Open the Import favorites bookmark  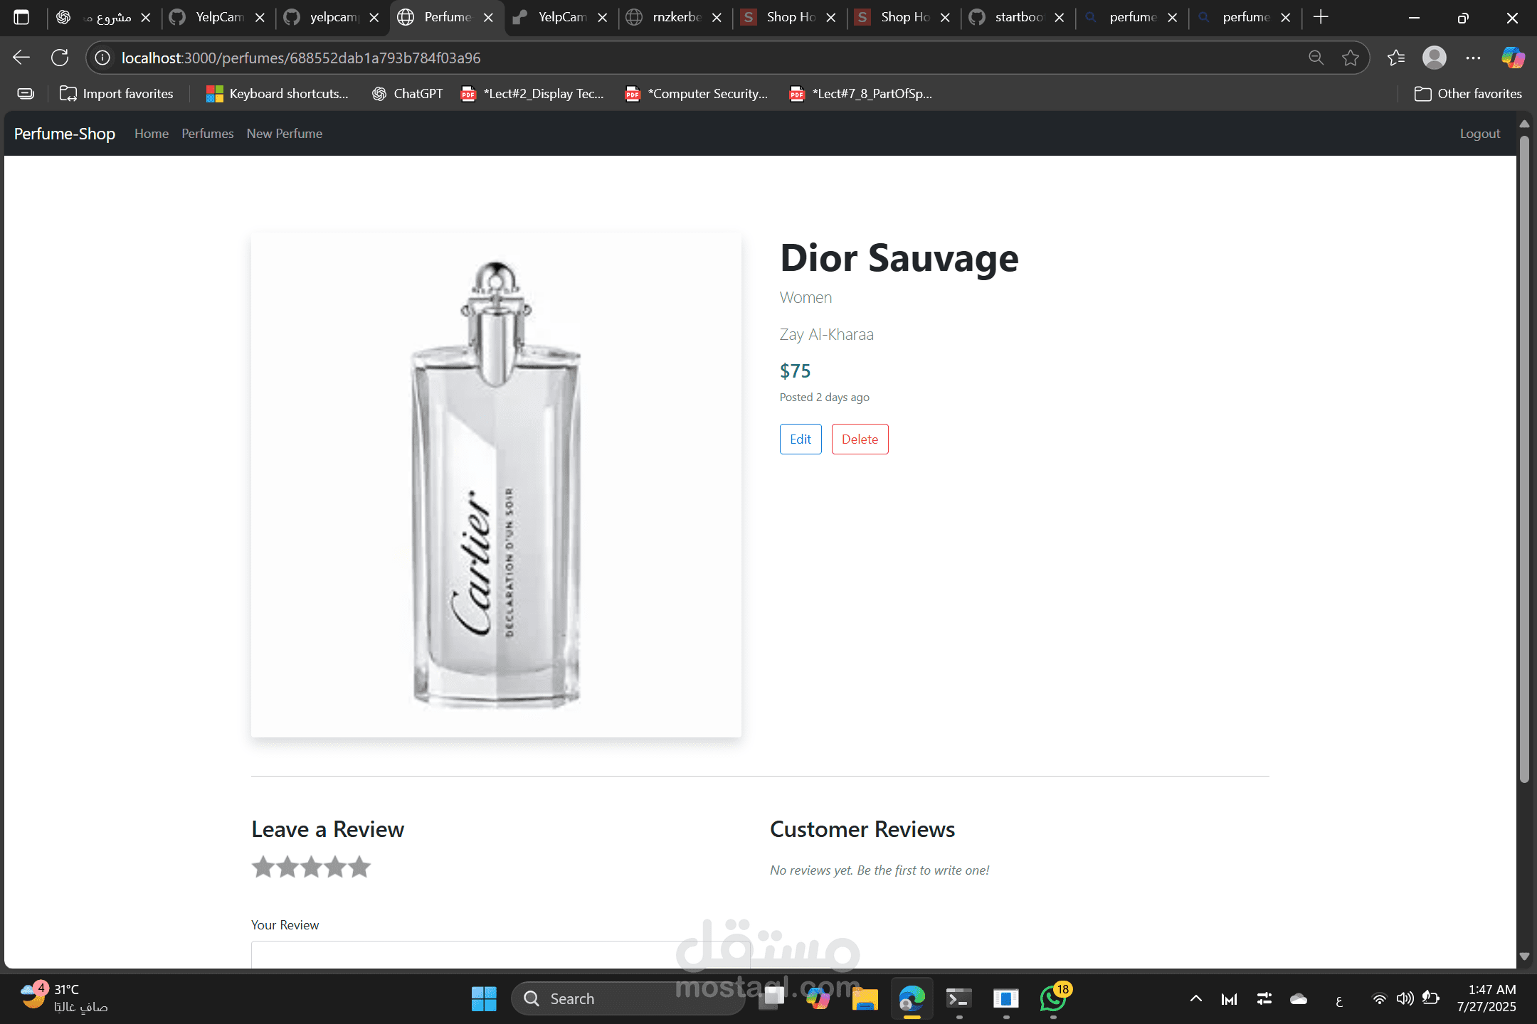pos(117,94)
